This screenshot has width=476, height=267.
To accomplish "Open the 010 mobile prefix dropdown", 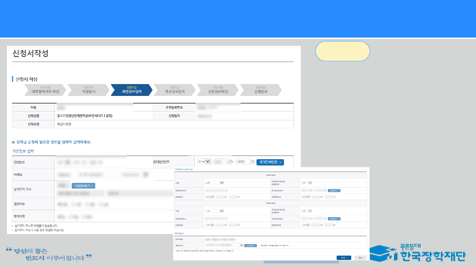I will tap(204, 162).
